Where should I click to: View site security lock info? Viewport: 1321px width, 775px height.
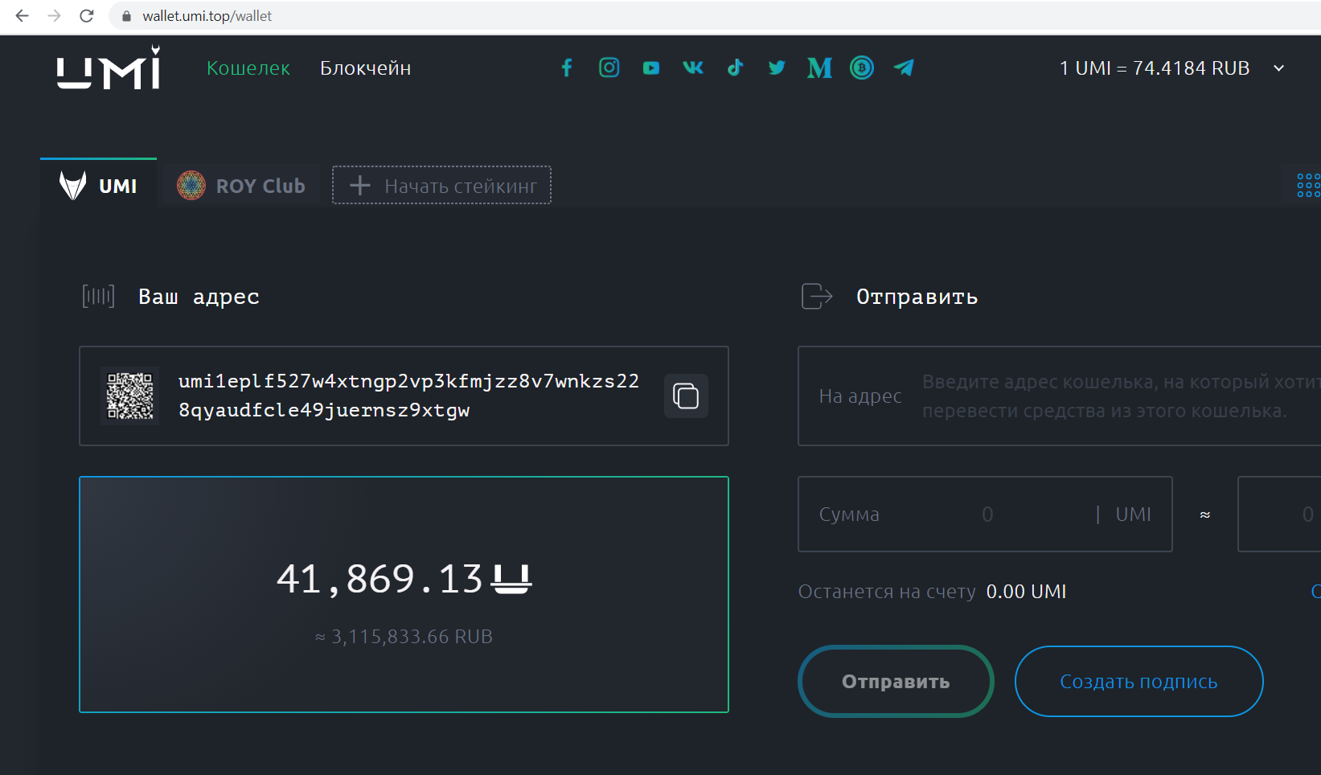(126, 16)
